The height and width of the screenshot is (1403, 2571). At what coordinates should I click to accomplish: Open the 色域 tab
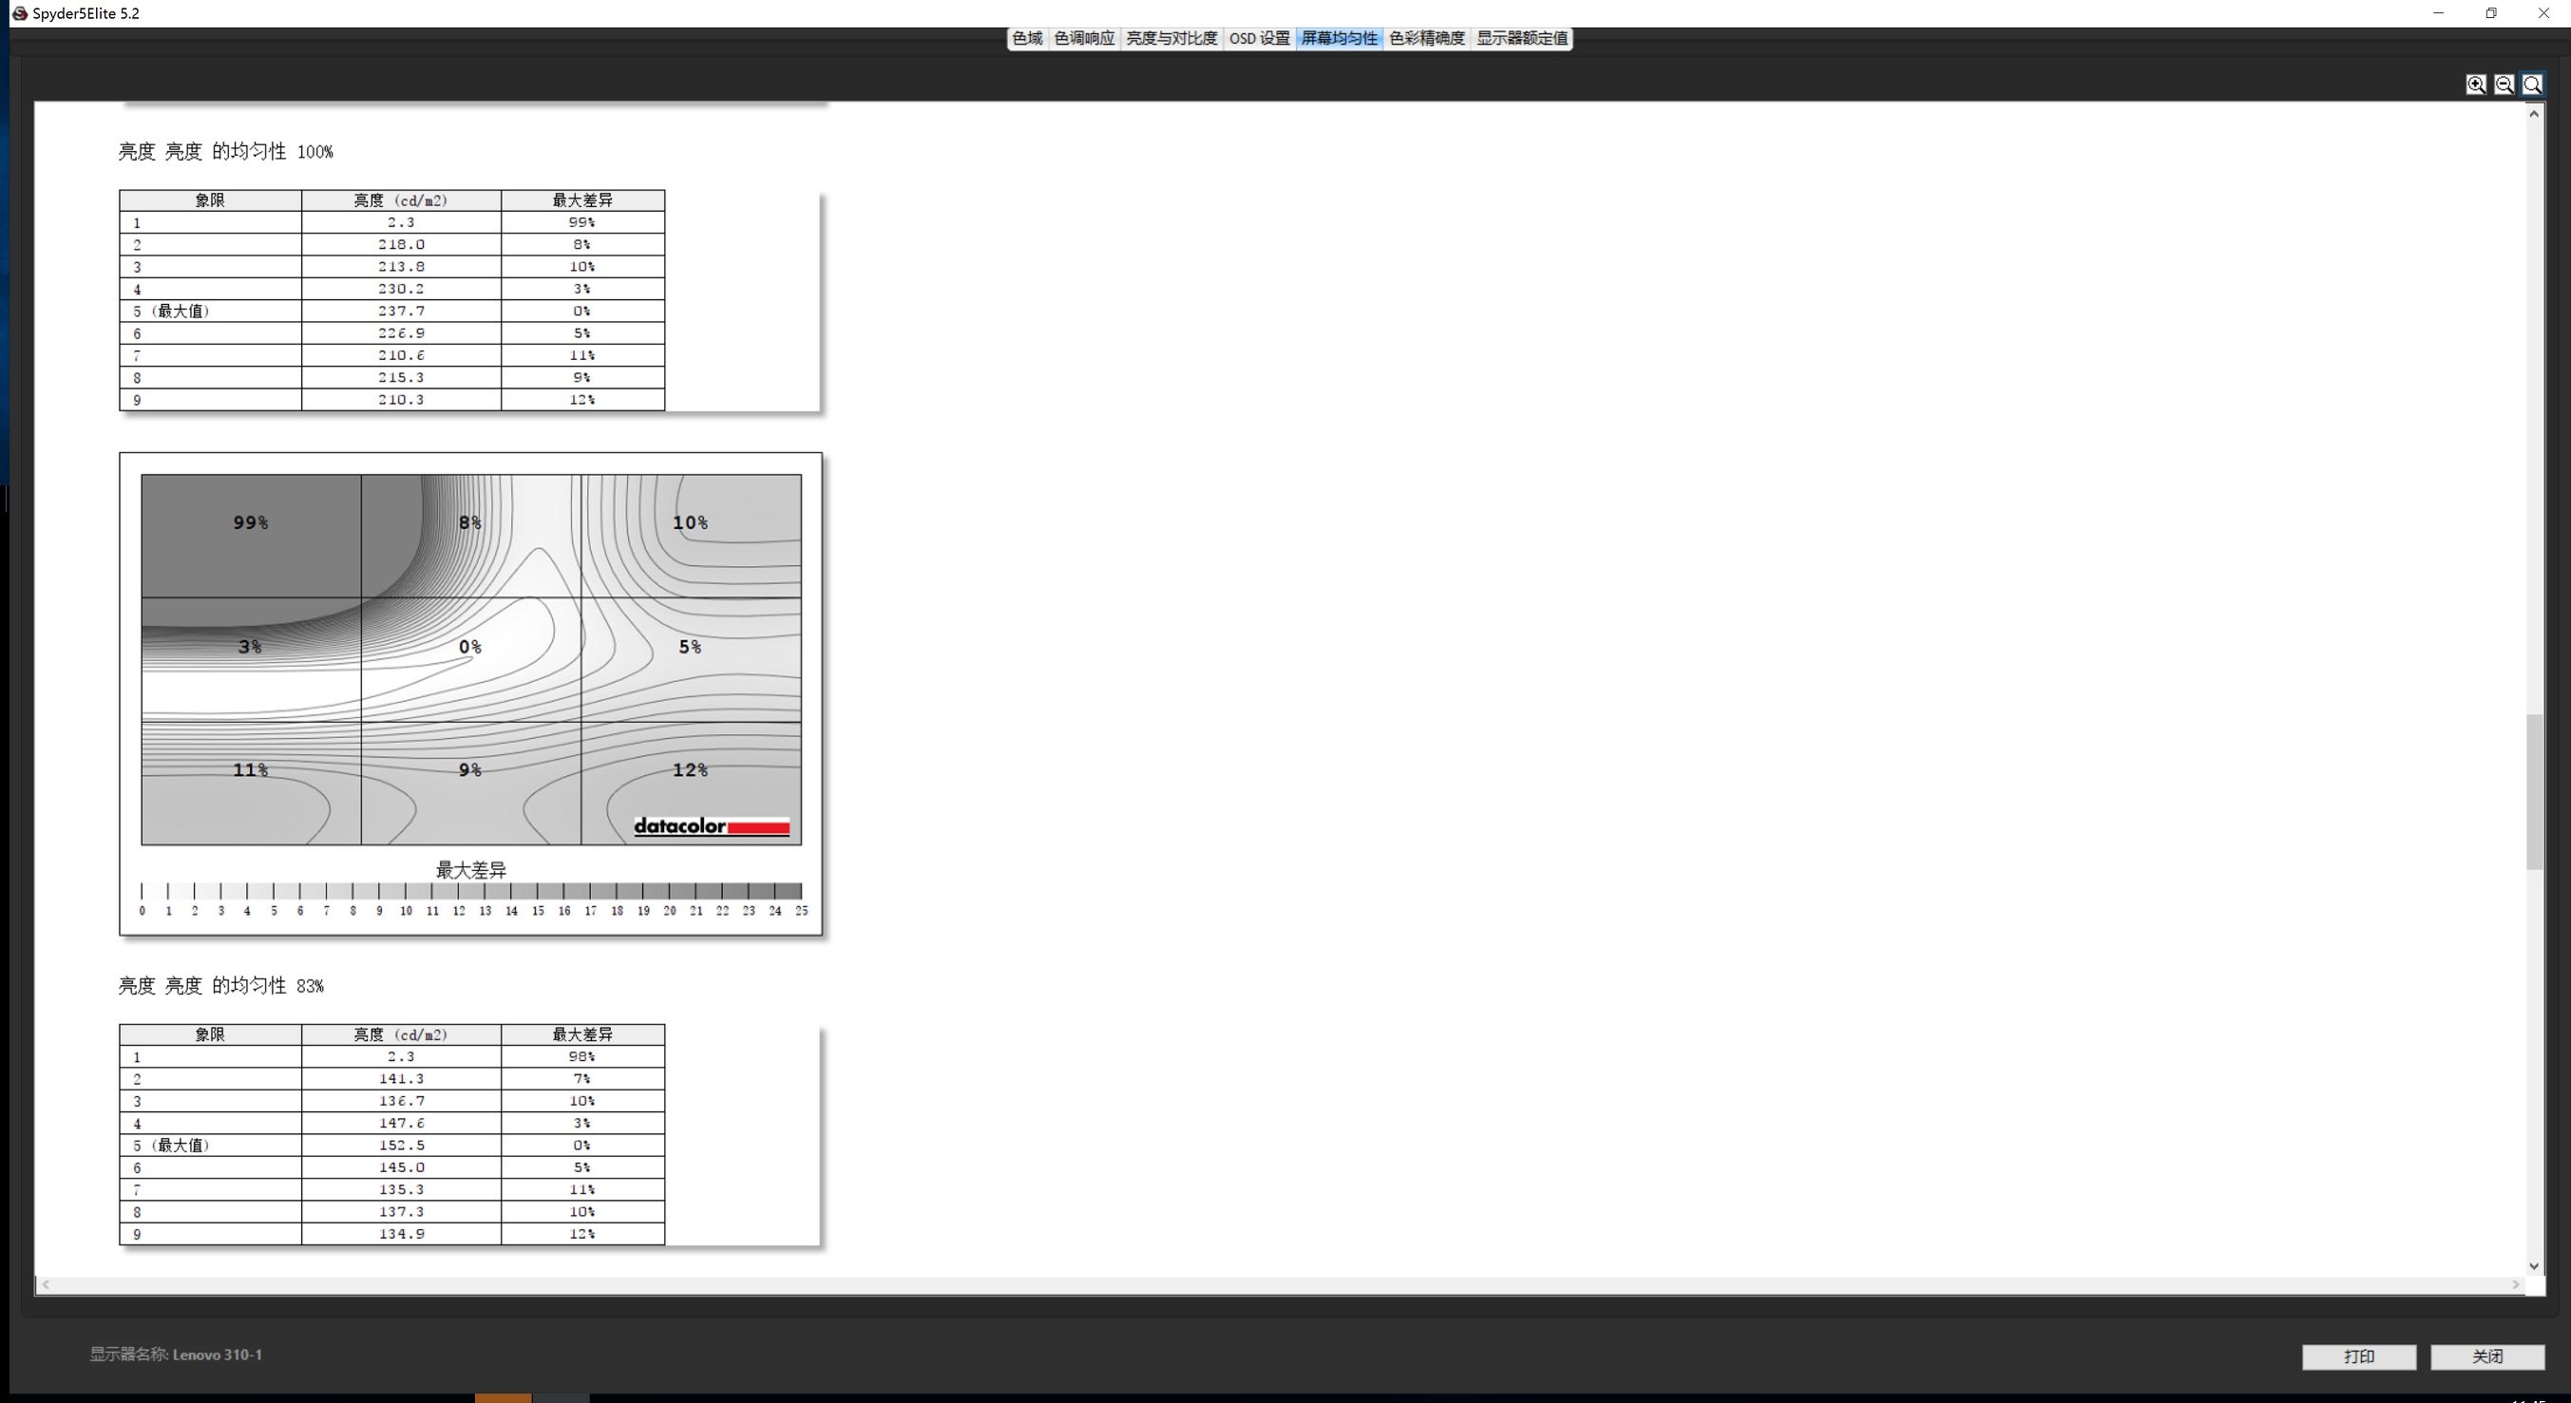click(1027, 38)
